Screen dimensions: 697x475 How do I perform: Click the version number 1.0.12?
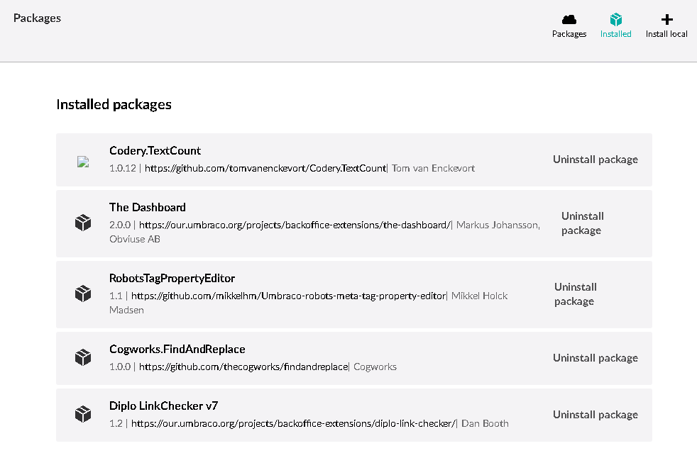(x=123, y=168)
